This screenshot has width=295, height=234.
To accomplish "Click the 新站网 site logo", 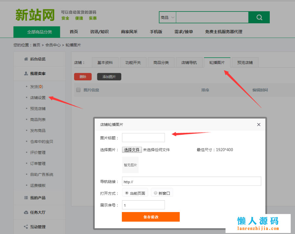I will pyautogui.click(x=34, y=15).
